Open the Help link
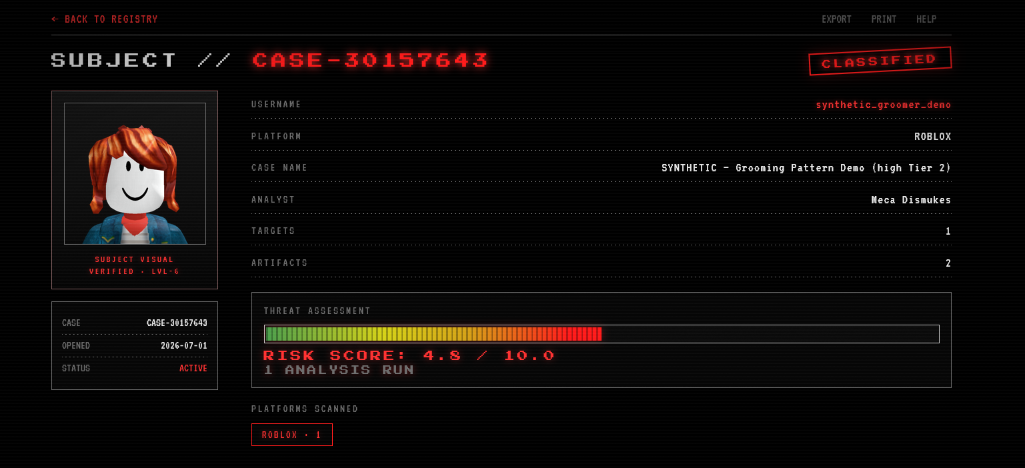1025x468 pixels. point(926,19)
